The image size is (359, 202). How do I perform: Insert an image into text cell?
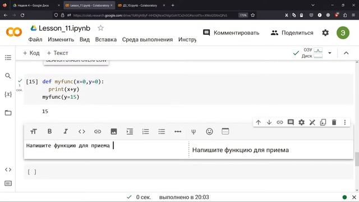(113, 131)
